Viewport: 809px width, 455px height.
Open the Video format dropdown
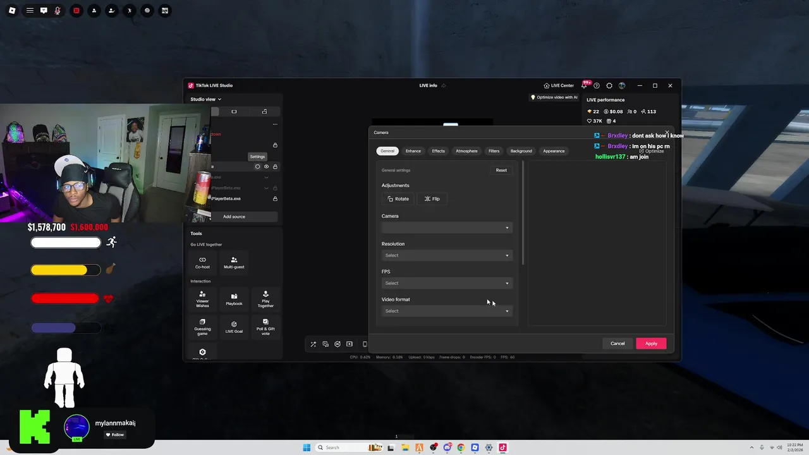[x=447, y=311]
